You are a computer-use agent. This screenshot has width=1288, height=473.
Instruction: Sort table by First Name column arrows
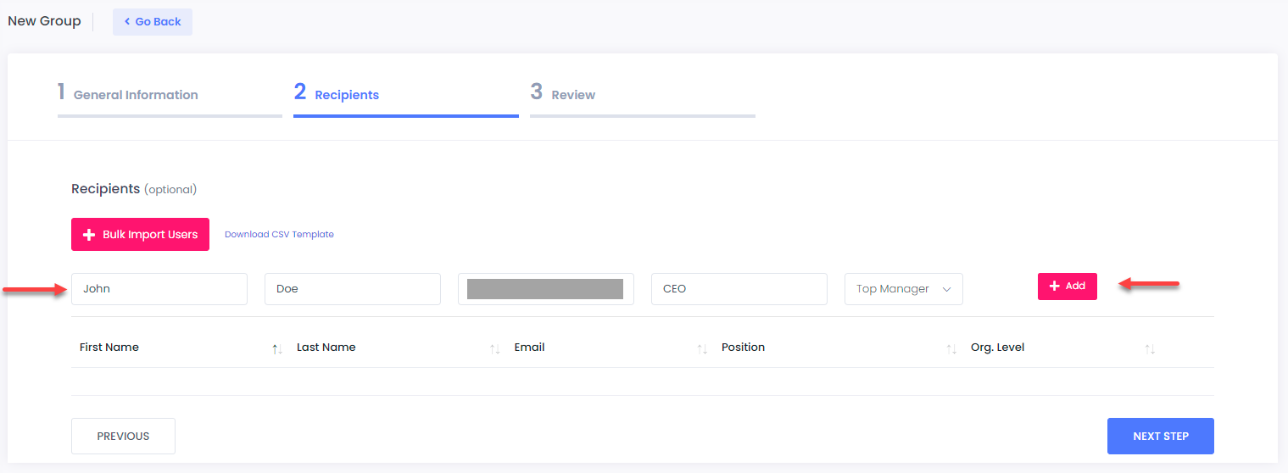click(277, 349)
